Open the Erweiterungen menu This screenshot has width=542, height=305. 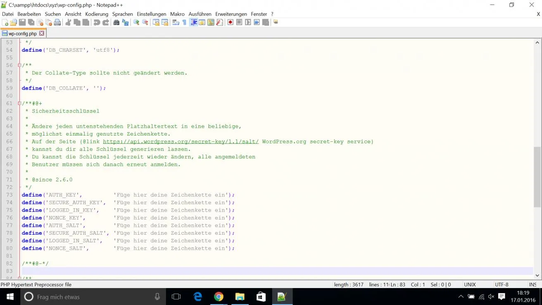click(x=231, y=14)
